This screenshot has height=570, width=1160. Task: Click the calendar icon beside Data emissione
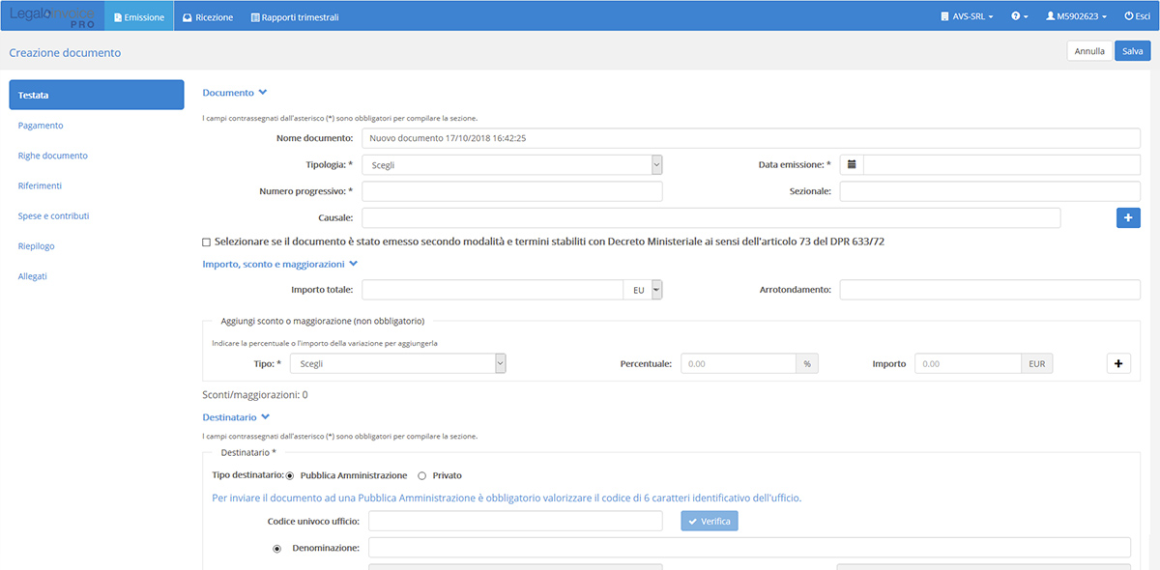pyautogui.click(x=852, y=165)
